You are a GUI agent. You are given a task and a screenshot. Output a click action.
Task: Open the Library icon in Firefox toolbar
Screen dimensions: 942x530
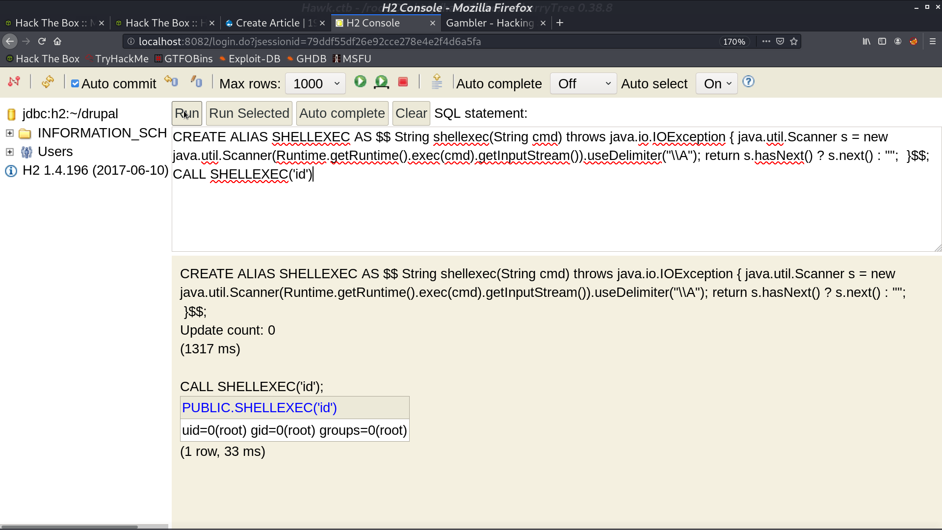(x=866, y=42)
